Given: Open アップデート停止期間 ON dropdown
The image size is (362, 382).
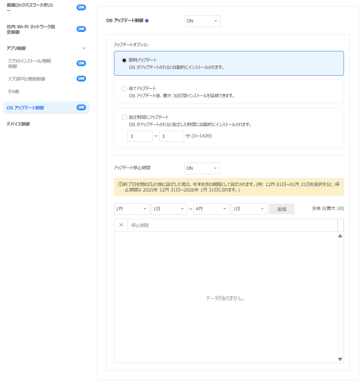Looking at the screenshot, I should click(203, 168).
